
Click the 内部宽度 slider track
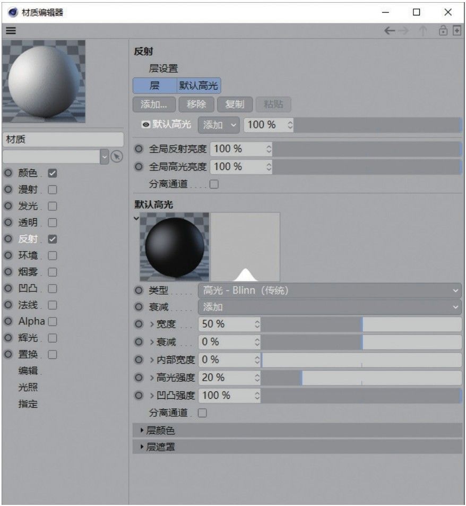tap(361, 360)
